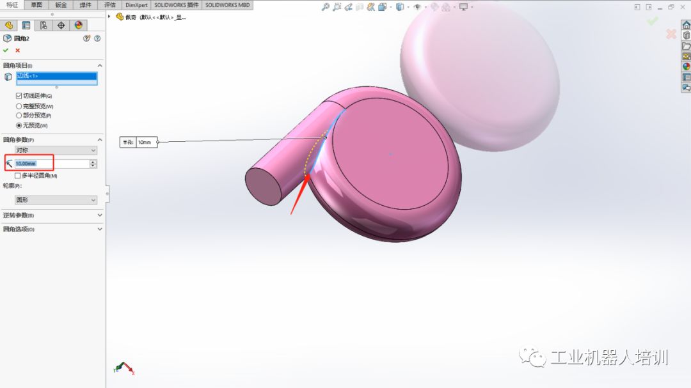Open the DisplayManager color ball tab
The height and width of the screenshot is (388, 691).
79,26
